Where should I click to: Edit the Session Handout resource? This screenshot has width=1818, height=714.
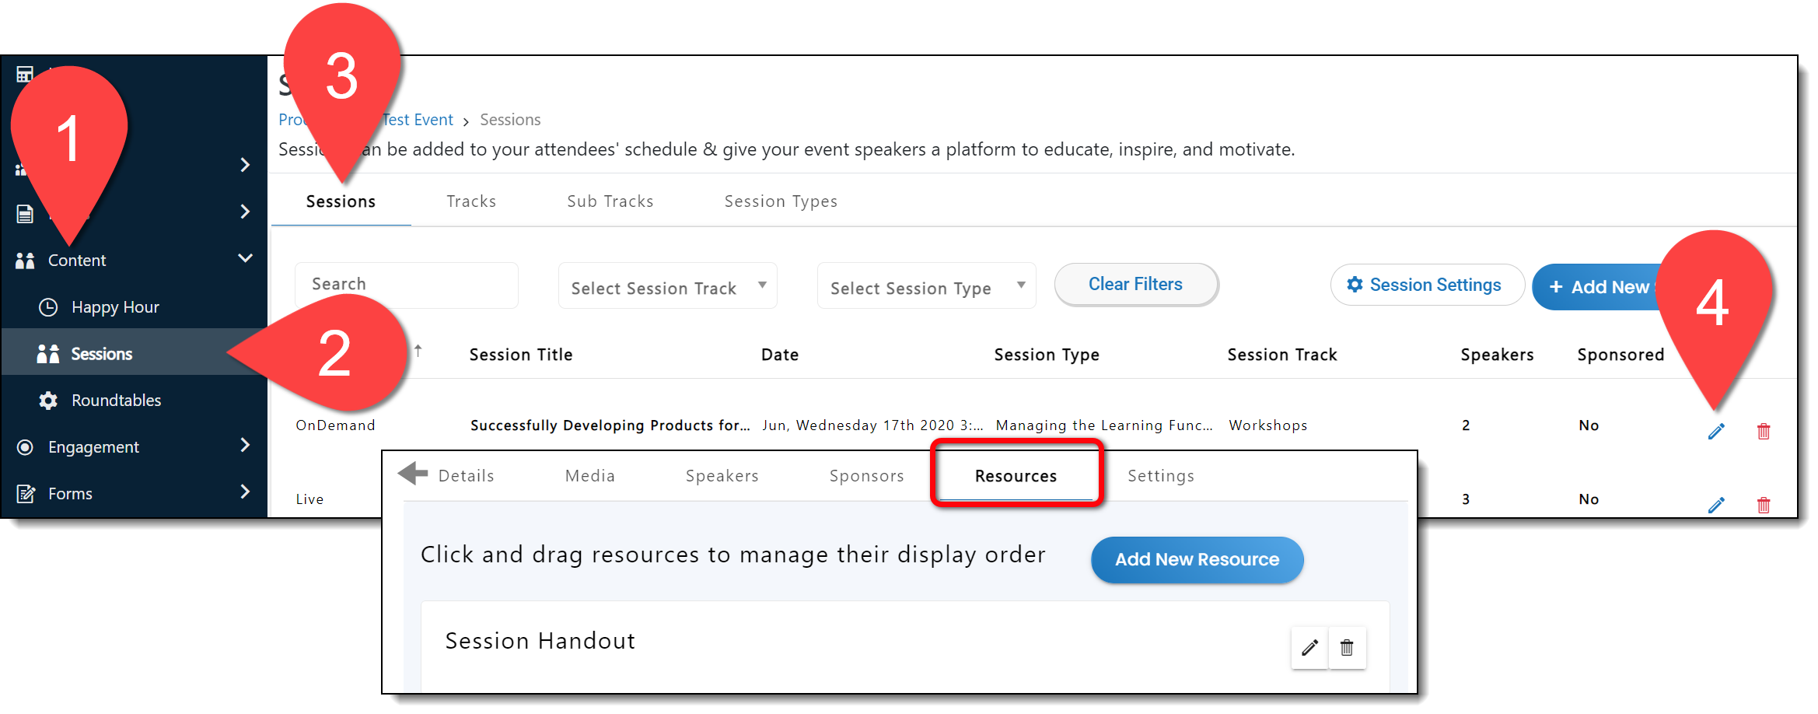[x=1309, y=647]
